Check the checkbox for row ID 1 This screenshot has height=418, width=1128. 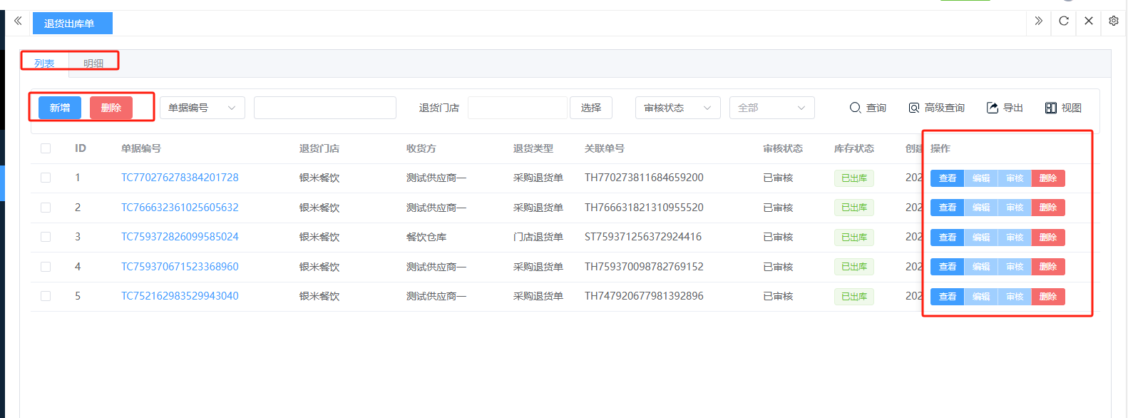coord(46,178)
